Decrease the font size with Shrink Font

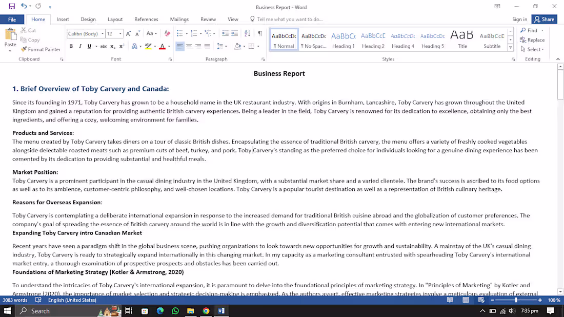tap(137, 33)
